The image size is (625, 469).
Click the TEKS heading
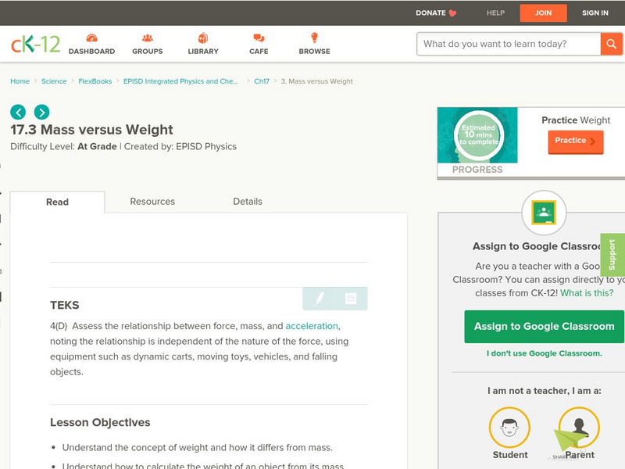pos(65,305)
